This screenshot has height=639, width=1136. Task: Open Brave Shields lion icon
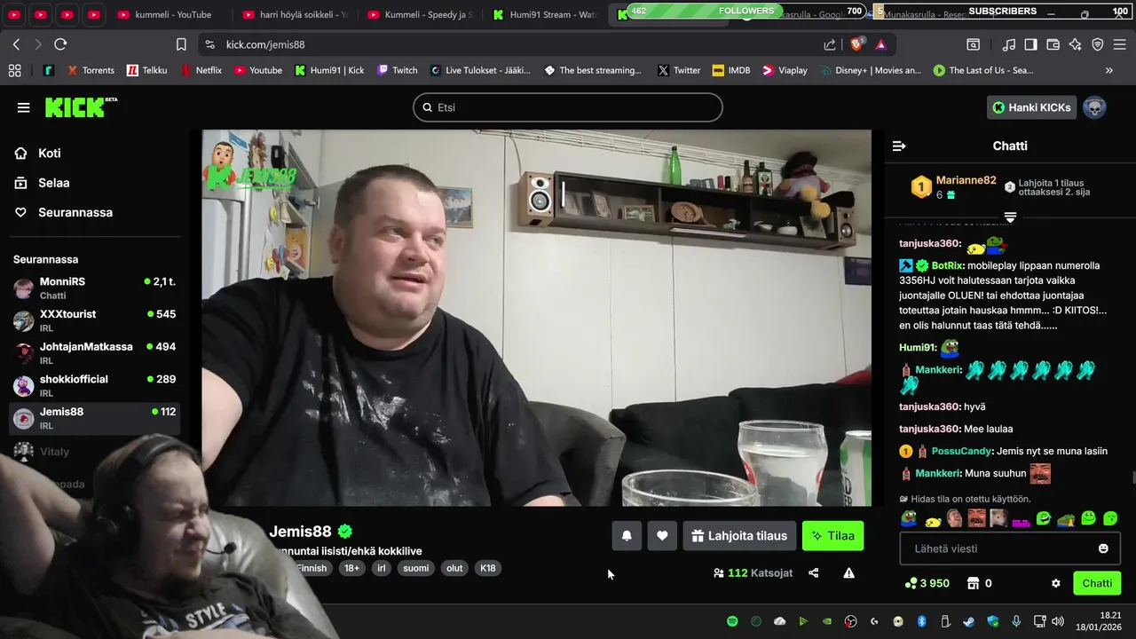tap(857, 44)
